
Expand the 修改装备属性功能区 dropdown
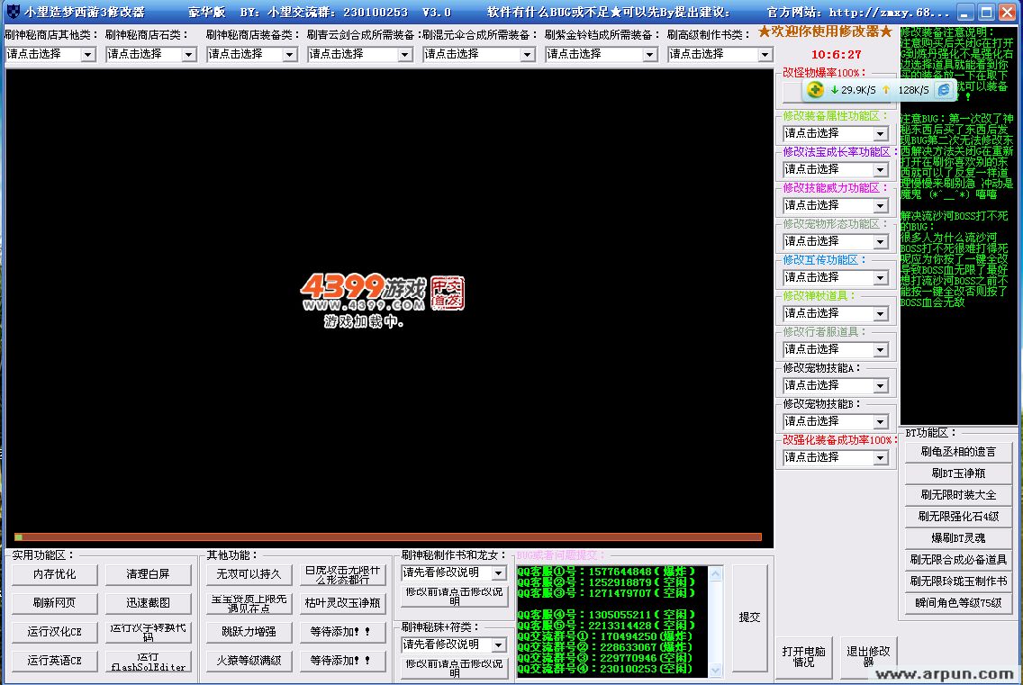coord(836,134)
